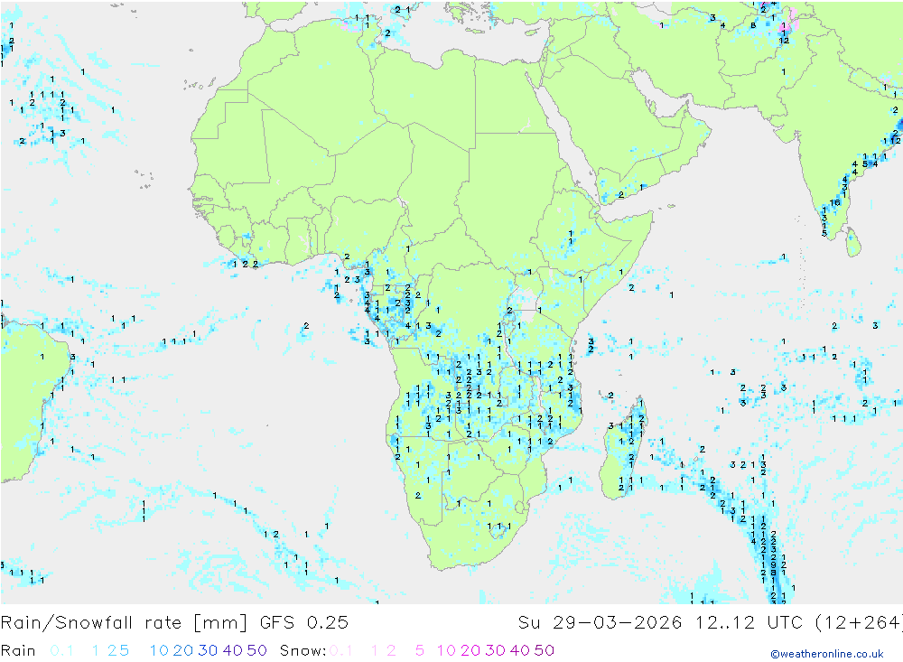Click the 'Rain/Snowfall rate [mm]' title text
This screenshot has width=903, height=662.
coord(125,623)
